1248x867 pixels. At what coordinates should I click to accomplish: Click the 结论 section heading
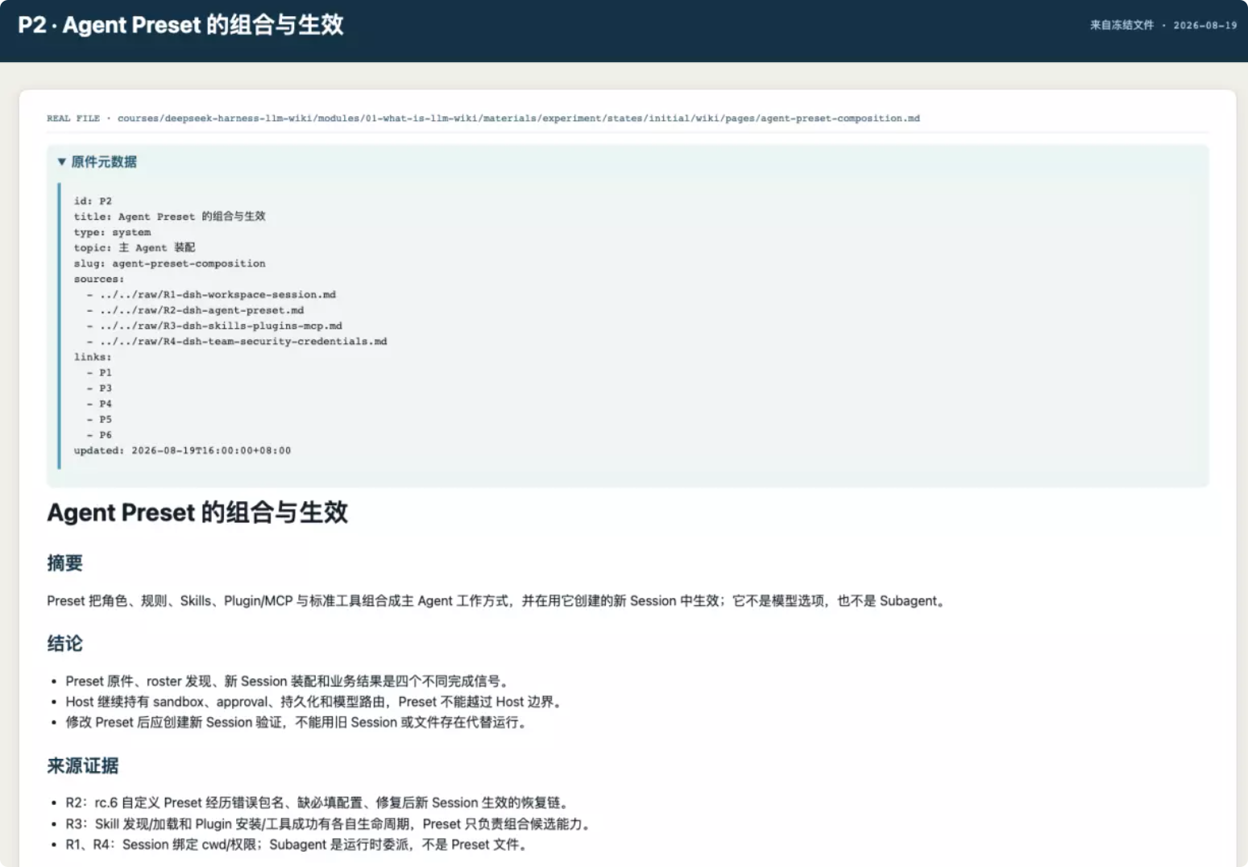64,644
